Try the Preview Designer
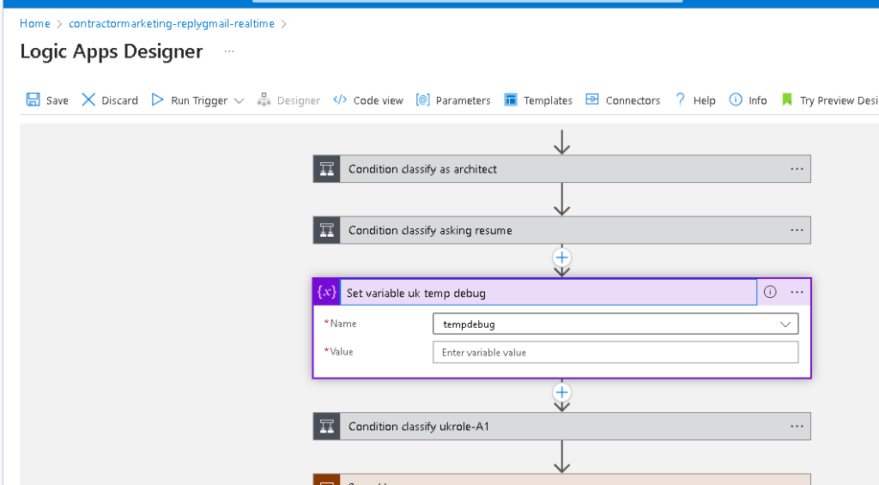Image resolution: width=879 pixels, height=485 pixels. [x=830, y=100]
